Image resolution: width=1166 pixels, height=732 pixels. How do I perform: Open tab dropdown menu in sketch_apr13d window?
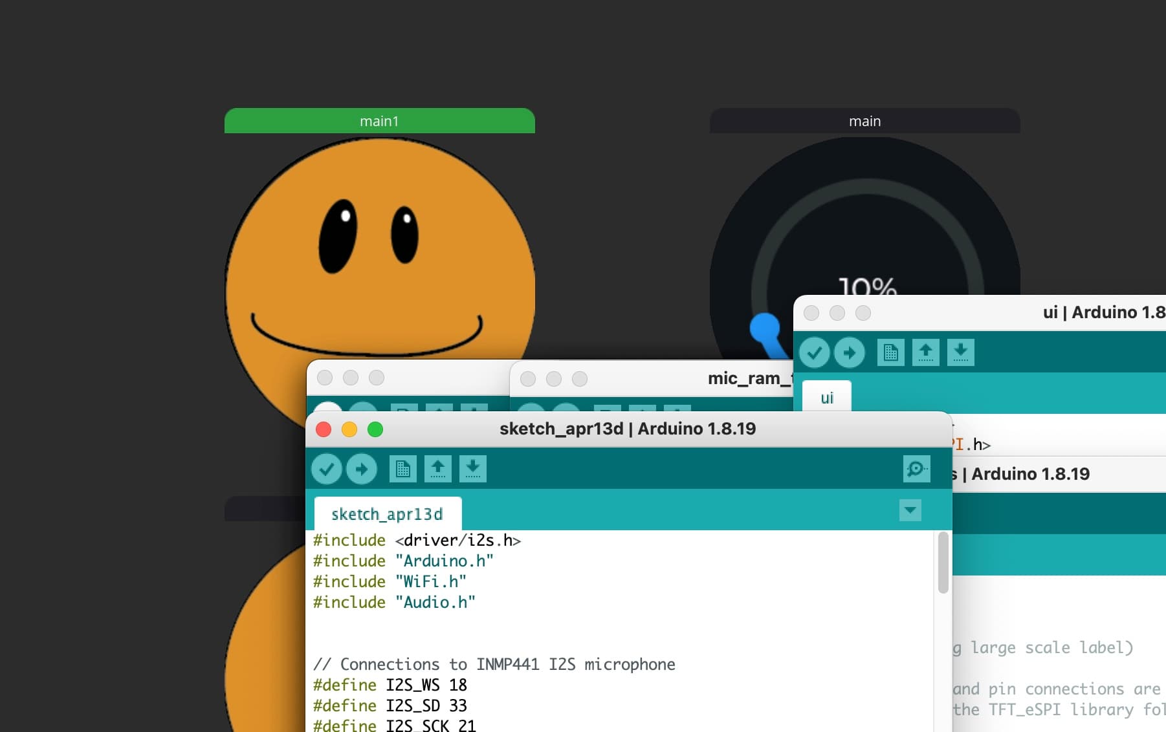910,510
